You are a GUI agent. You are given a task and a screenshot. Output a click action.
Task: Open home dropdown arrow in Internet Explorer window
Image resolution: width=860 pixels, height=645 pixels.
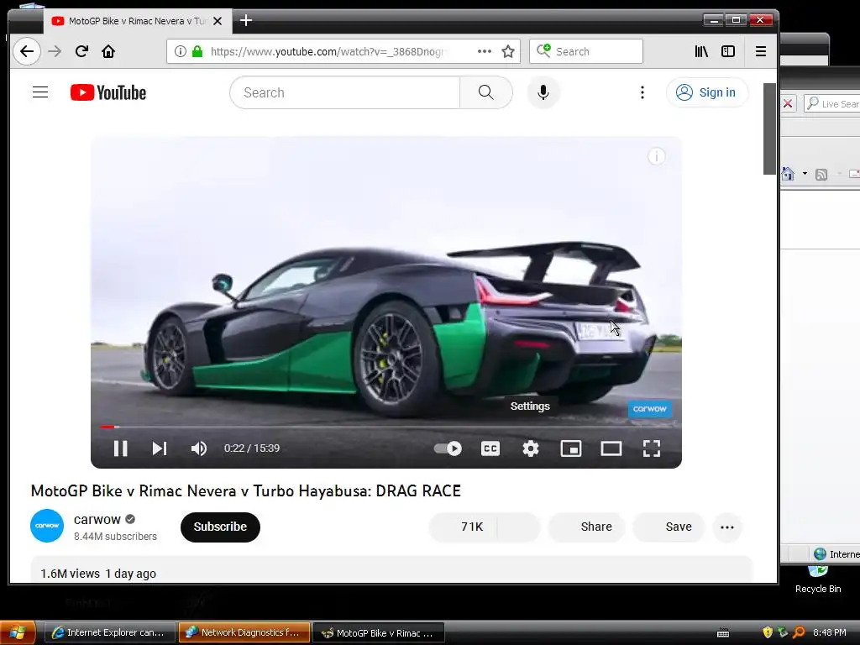click(x=805, y=174)
